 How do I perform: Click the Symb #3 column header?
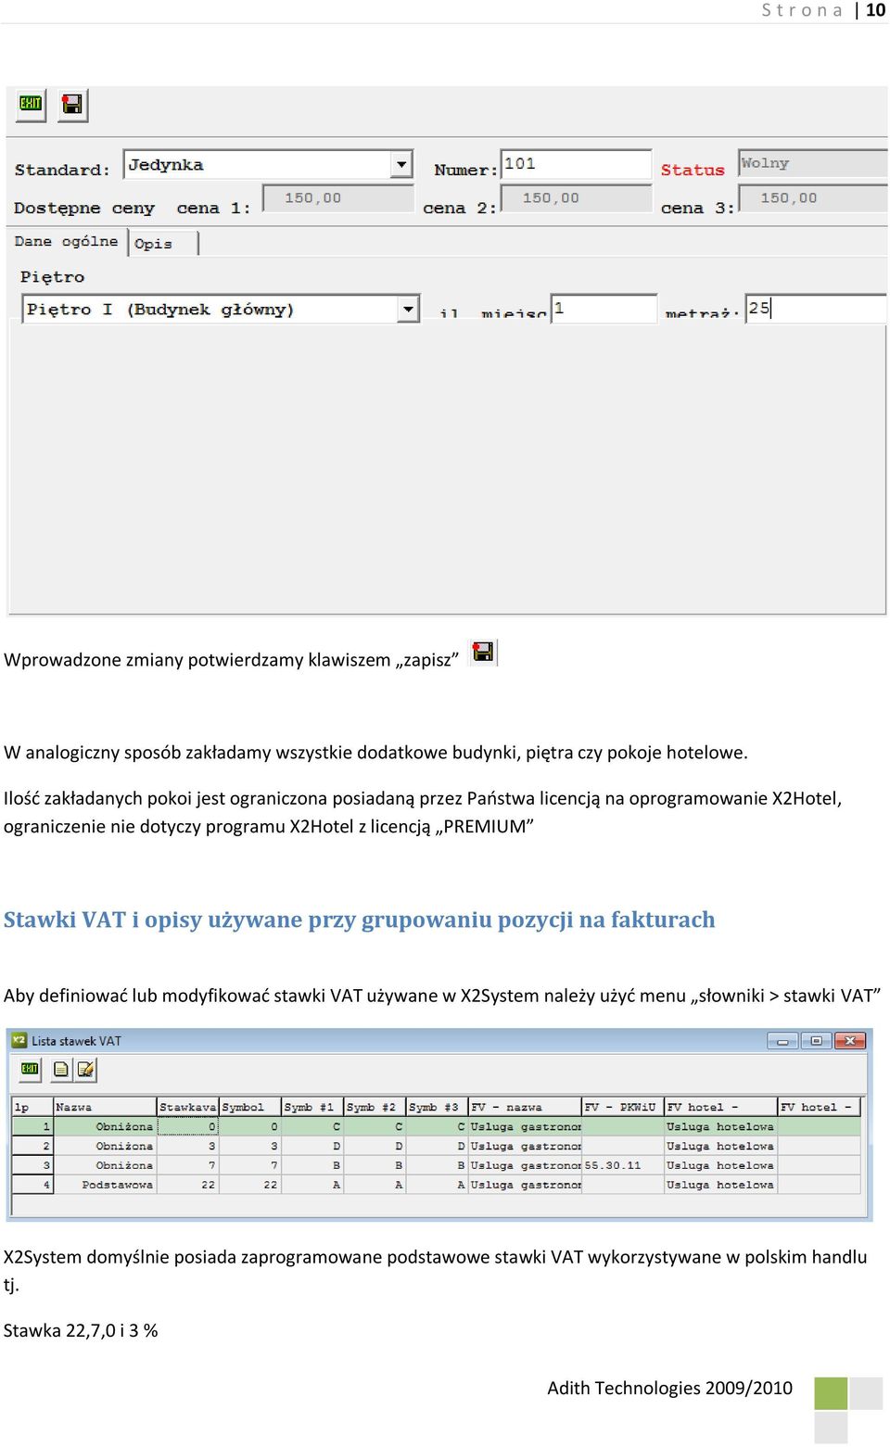[437, 1107]
